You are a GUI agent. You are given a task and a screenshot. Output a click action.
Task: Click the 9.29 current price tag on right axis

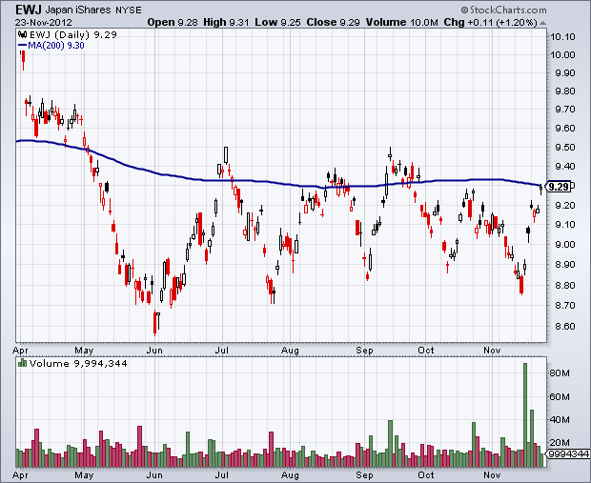(560, 187)
